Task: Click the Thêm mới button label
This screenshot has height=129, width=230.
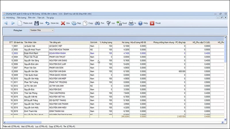Action: click(x=28, y=23)
